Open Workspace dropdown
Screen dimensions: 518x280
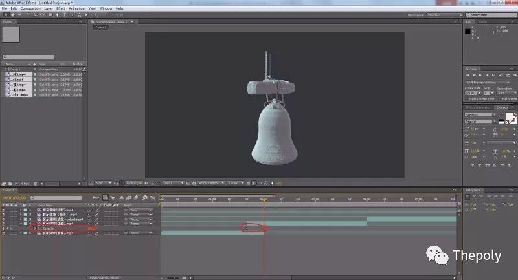pyautogui.click(x=445, y=15)
